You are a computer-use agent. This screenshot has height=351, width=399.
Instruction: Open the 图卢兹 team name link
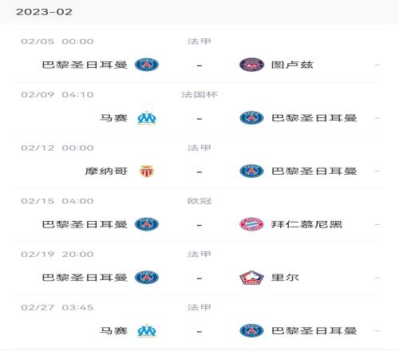(x=292, y=65)
